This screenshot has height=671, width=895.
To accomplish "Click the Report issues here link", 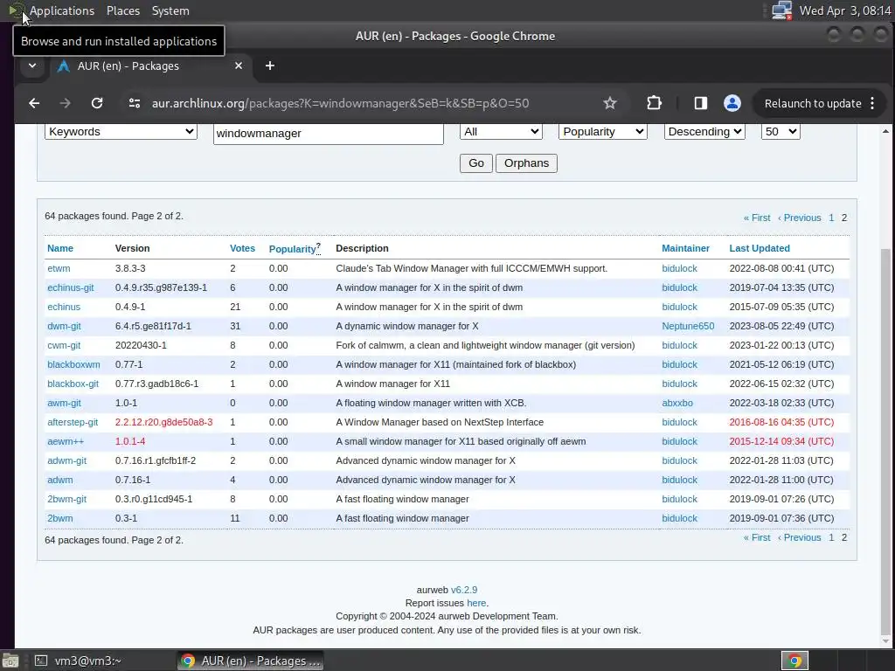I will pos(476,603).
